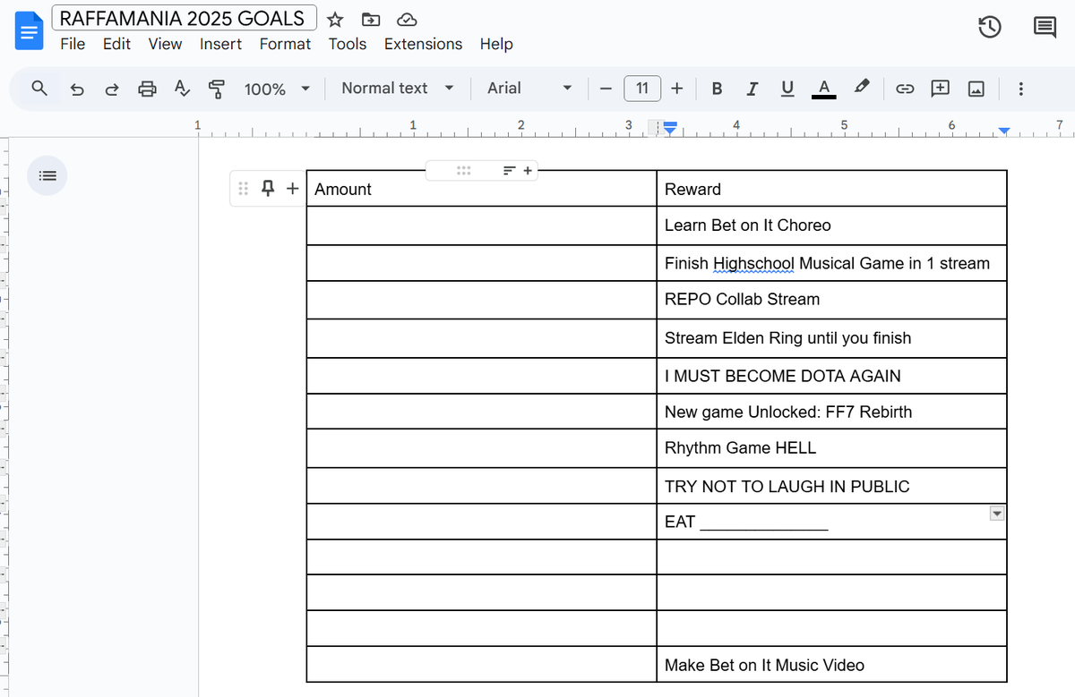
Task: Click the document title field
Action: [184, 19]
